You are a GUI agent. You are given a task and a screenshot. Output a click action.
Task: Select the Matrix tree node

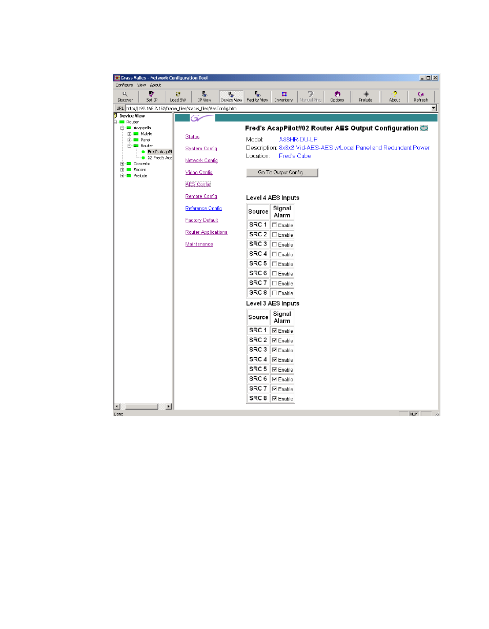146,134
